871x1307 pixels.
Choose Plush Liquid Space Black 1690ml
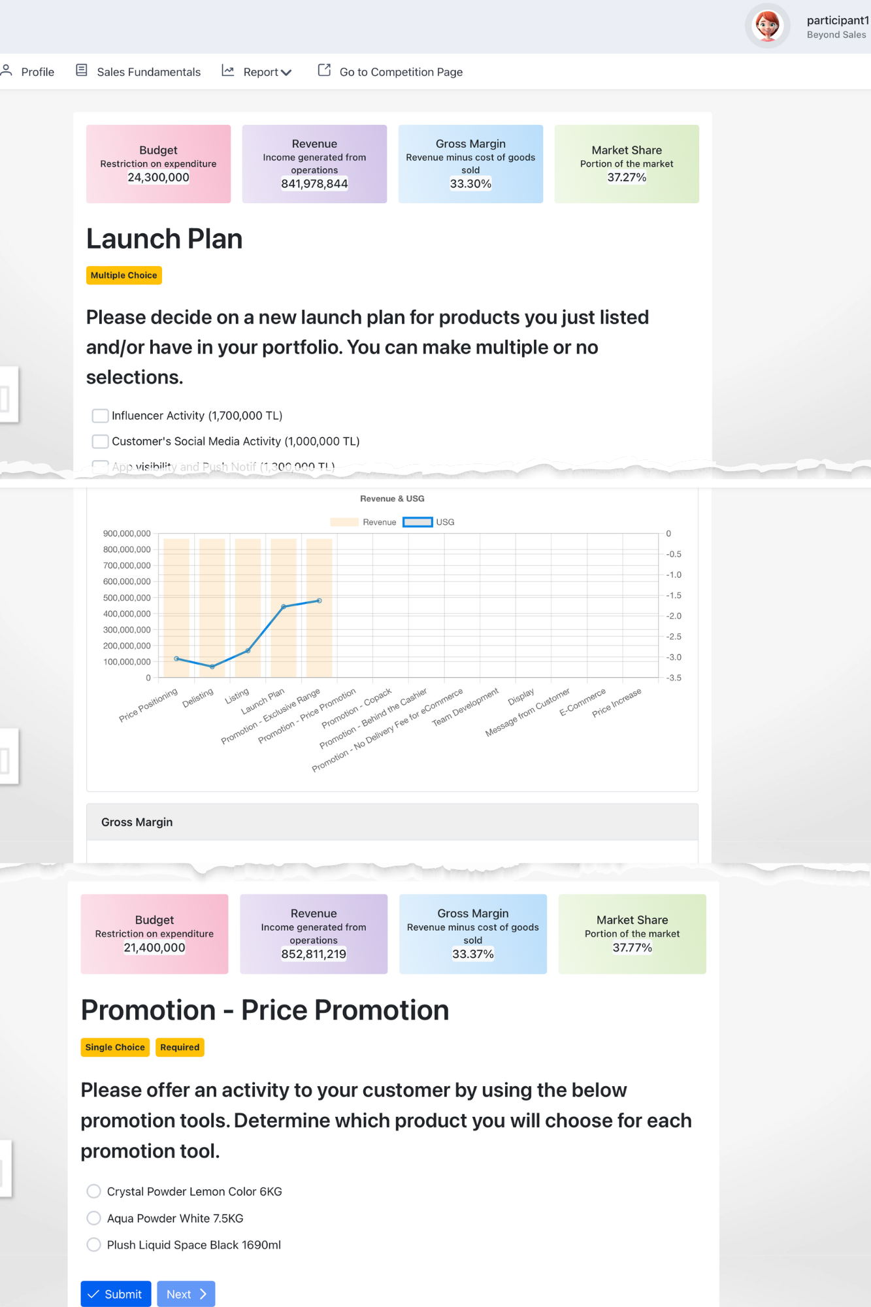(94, 1245)
